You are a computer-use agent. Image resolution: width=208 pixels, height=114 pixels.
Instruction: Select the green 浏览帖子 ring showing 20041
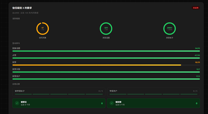point(169,28)
